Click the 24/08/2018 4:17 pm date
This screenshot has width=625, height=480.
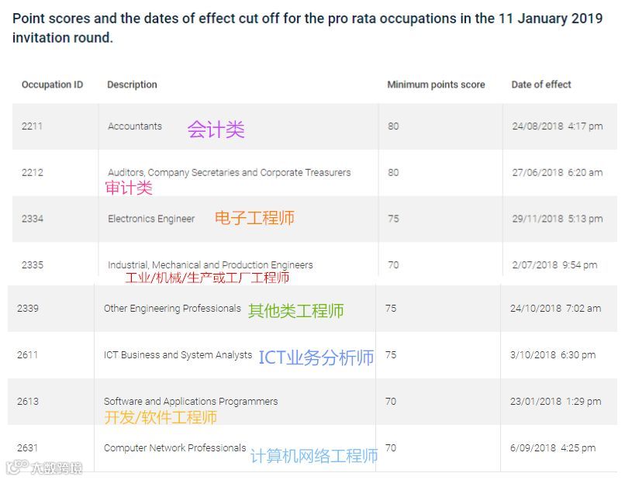(x=558, y=126)
